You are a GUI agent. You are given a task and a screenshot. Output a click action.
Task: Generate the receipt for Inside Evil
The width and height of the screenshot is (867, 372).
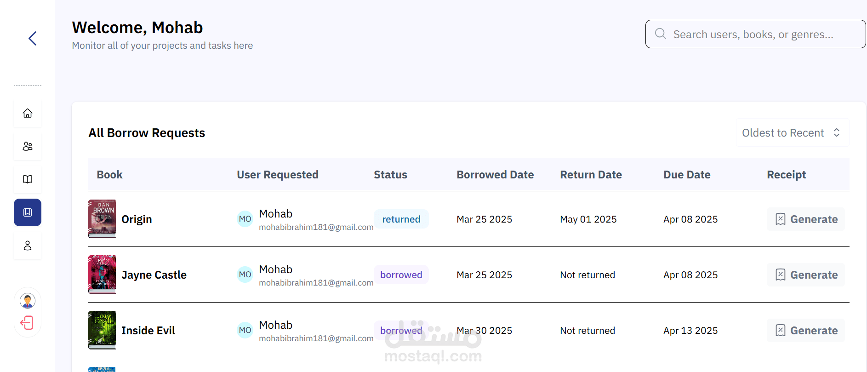(x=806, y=331)
